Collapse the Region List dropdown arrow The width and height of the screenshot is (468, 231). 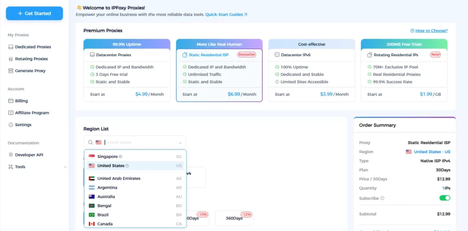pyautogui.click(x=180, y=143)
